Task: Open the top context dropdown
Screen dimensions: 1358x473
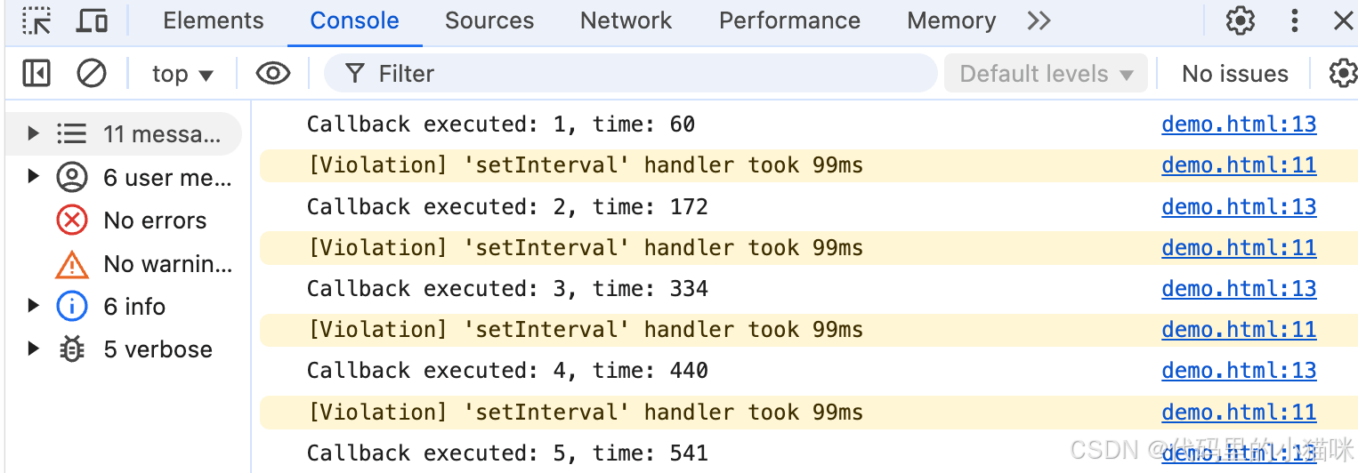Action: [182, 74]
